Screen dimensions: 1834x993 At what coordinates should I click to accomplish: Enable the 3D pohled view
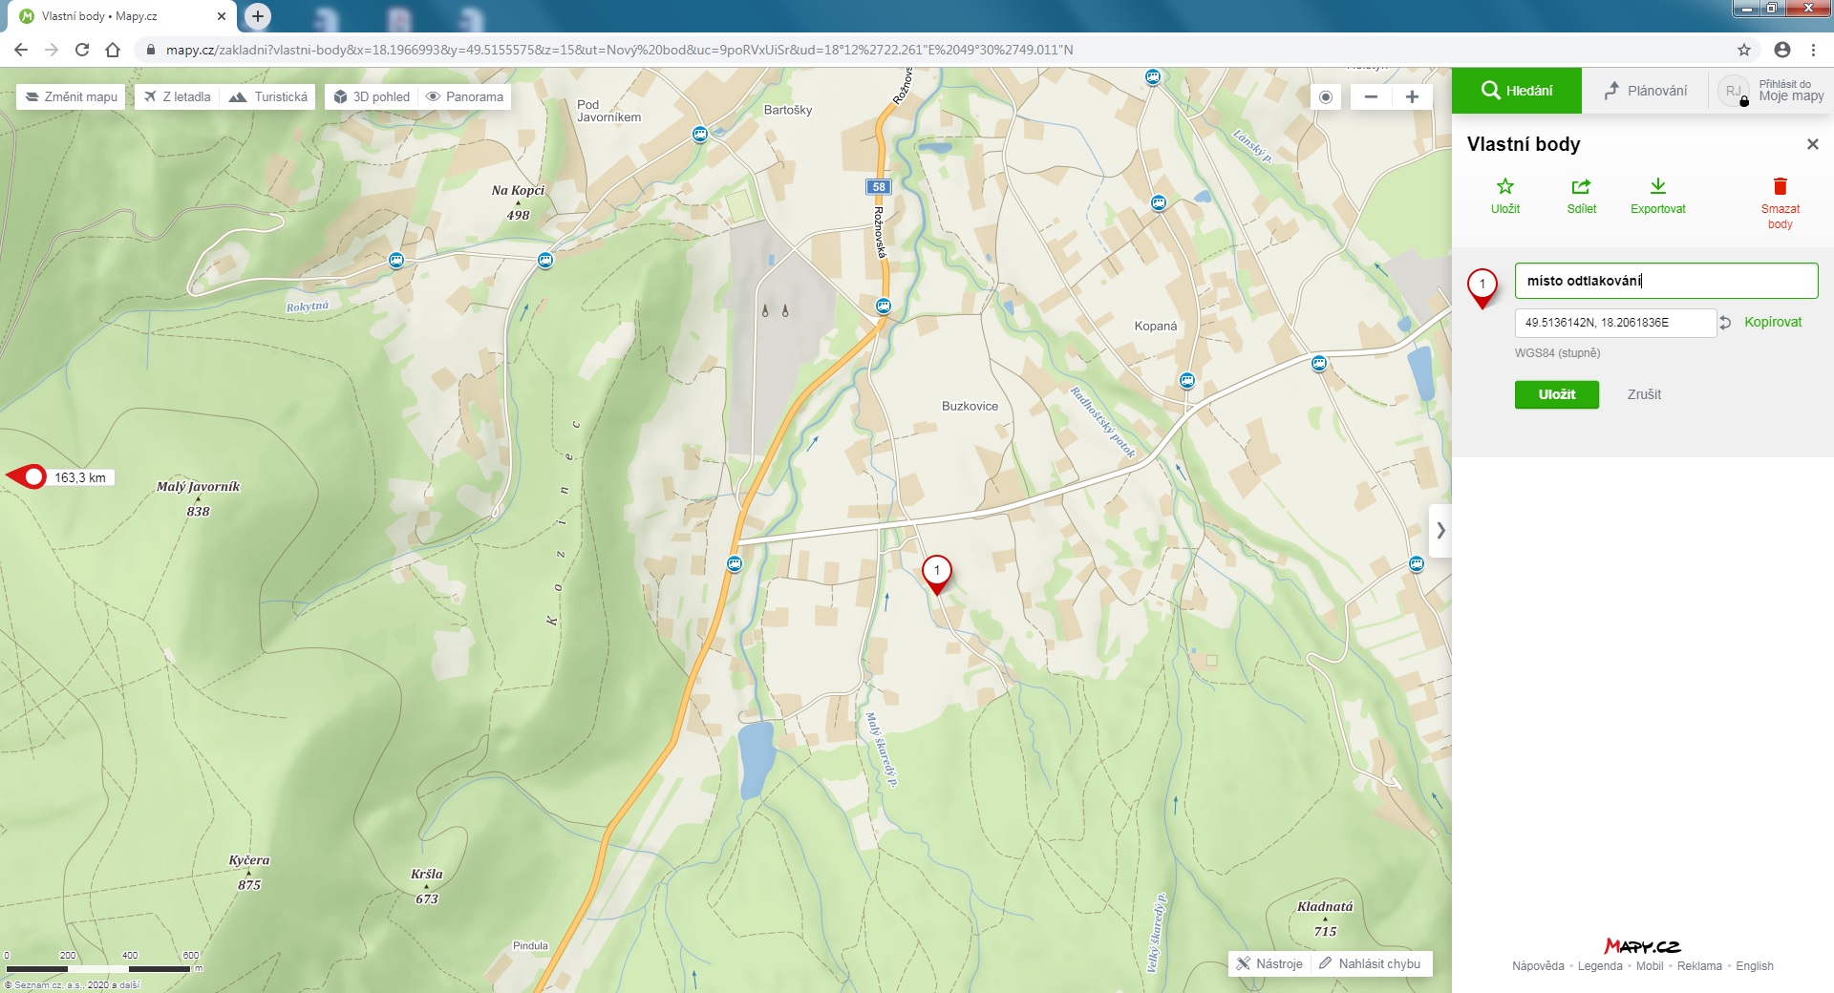click(372, 96)
